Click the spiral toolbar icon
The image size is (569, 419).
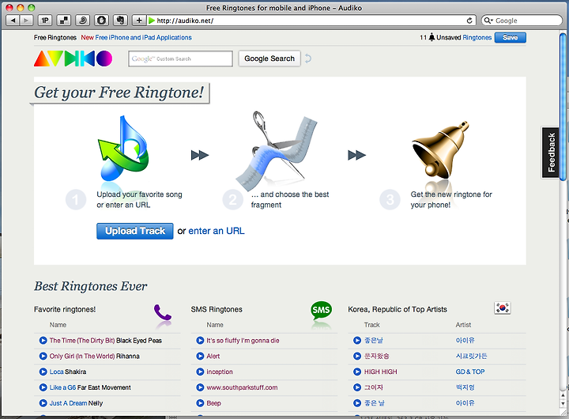[83, 21]
